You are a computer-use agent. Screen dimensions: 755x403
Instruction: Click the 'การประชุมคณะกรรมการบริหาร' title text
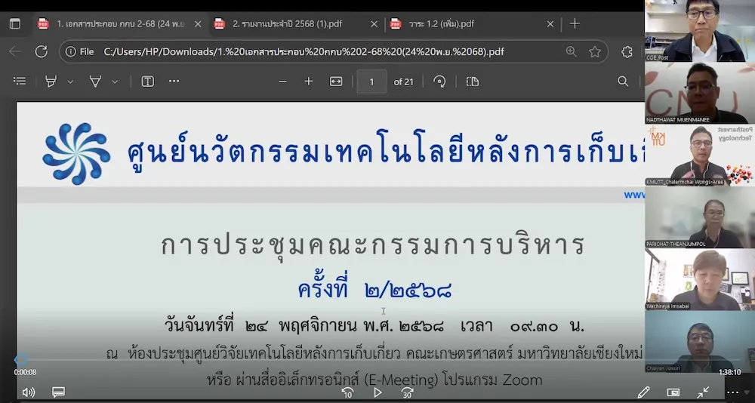pos(372,245)
